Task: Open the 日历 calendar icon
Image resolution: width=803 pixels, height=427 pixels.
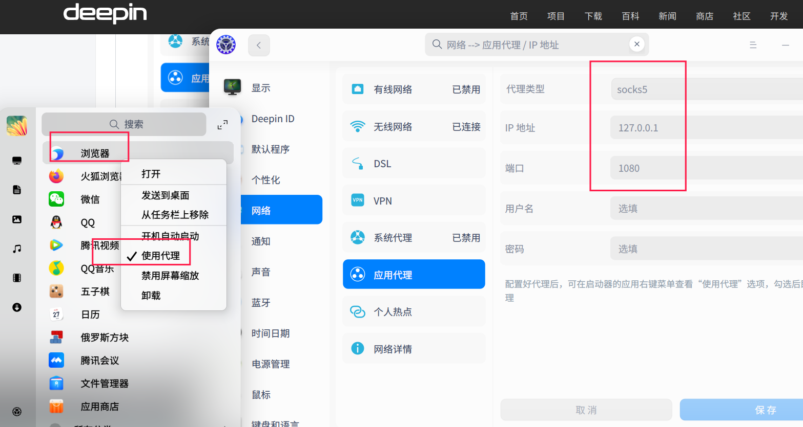Action: coord(56,314)
